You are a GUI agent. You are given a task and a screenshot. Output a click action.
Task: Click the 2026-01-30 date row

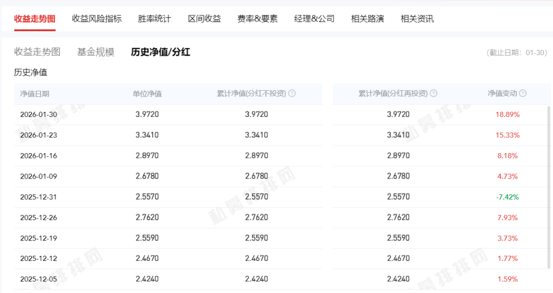point(39,114)
